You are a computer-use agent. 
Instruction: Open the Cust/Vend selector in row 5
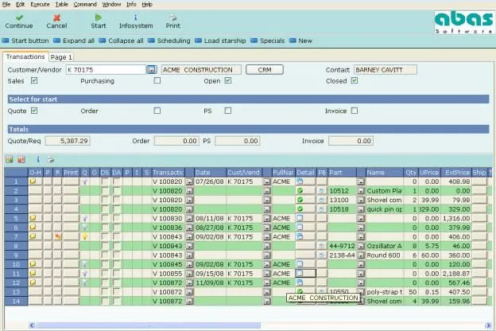click(x=266, y=219)
